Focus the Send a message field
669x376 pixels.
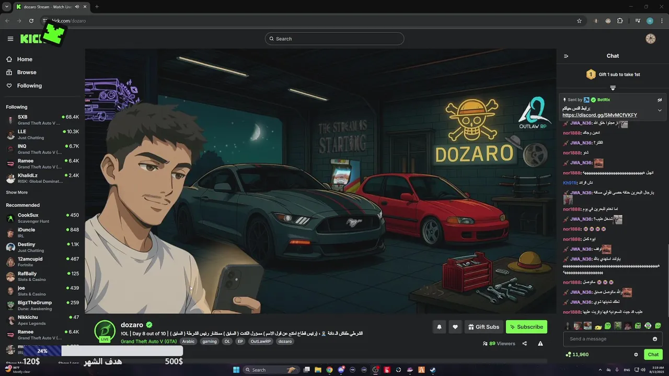[612, 339]
